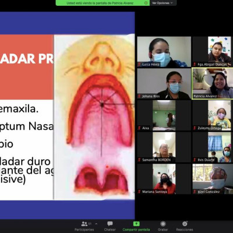The height and width of the screenshot is (233, 233).
Task: Expand the arrow next to Participantes
Action: (x=96, y=224)
